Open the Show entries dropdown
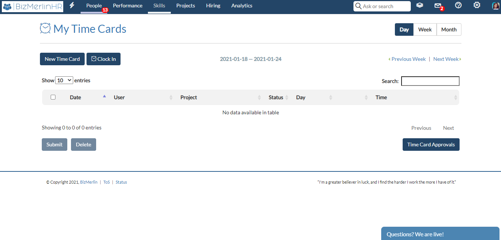This screenshot has width=501, height=240. coord(64,80)
